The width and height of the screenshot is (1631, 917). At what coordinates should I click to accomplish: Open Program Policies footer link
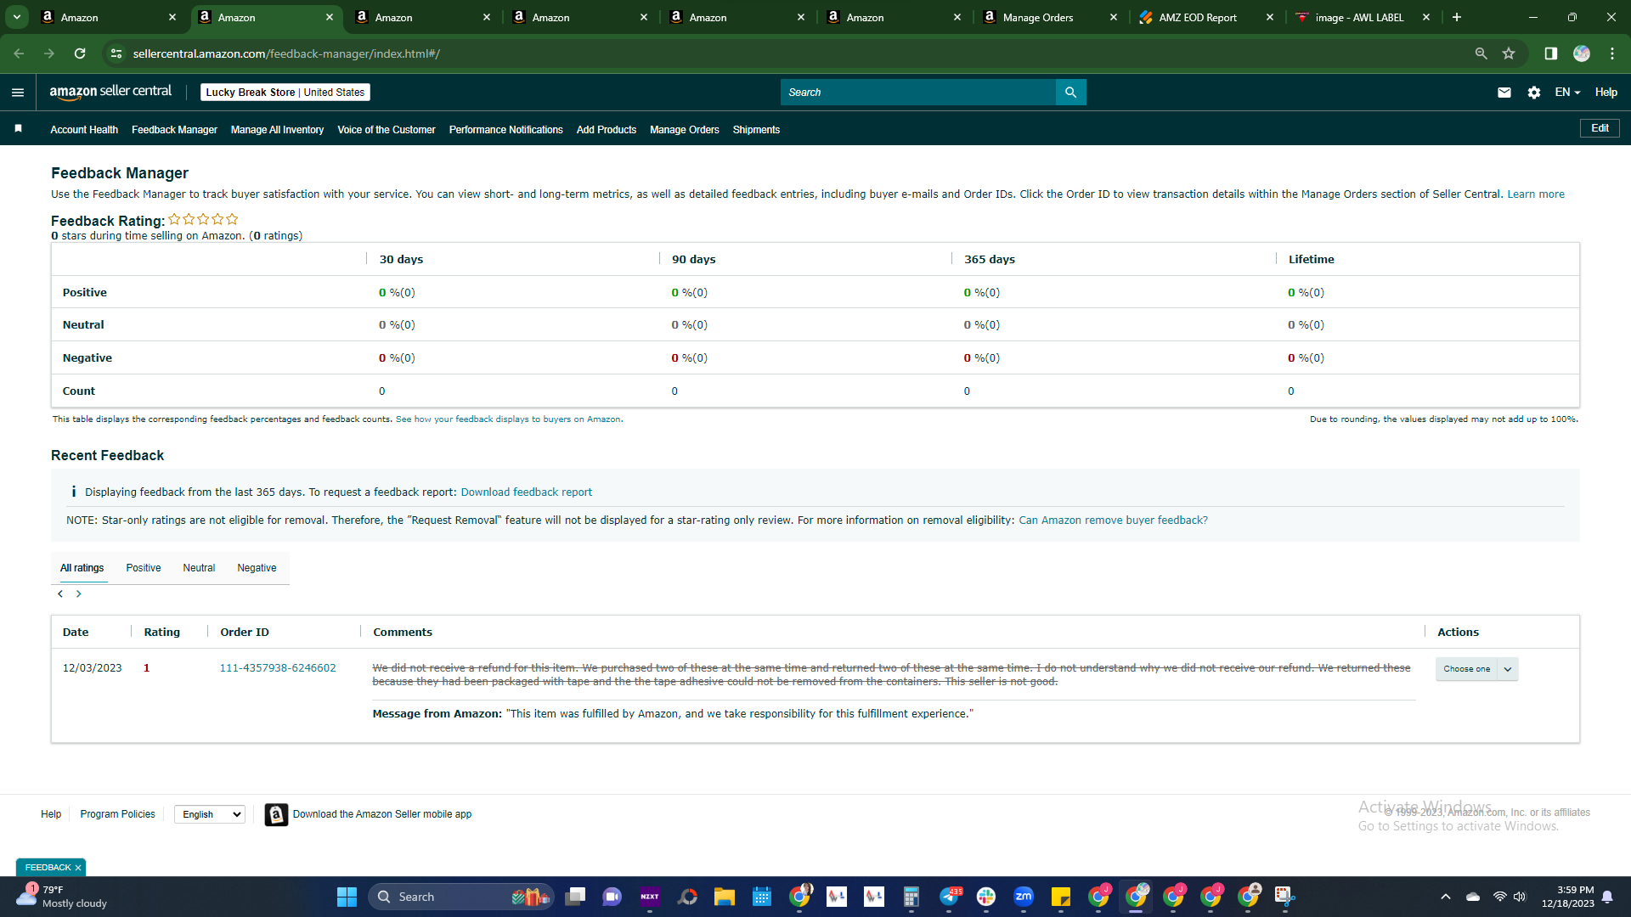point(118,814)
